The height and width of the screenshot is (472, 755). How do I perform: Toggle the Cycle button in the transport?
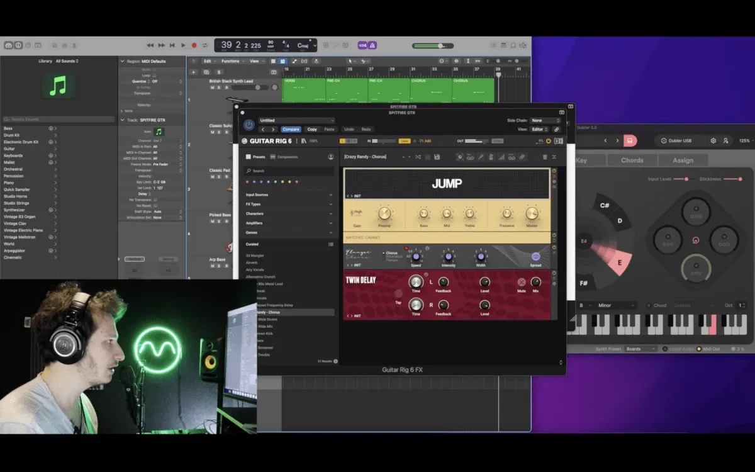205,45
